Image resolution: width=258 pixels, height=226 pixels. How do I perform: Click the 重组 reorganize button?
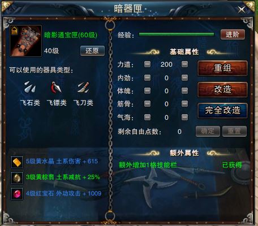coord(222,68)
